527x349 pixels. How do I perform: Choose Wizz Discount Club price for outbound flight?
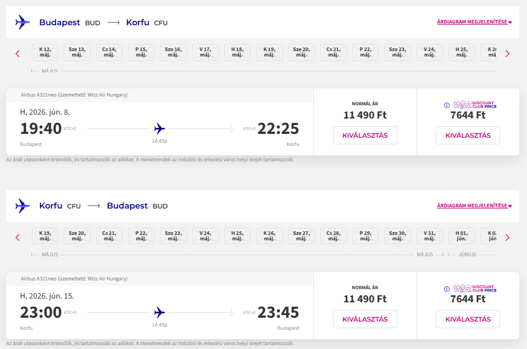468,136
